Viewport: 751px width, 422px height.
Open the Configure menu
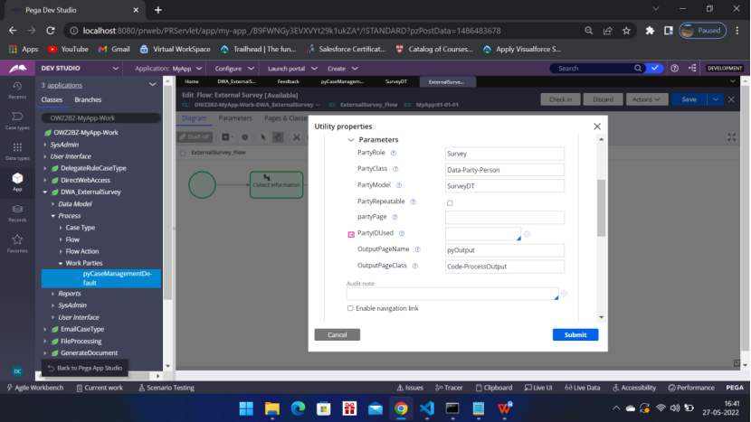point(234,69)
